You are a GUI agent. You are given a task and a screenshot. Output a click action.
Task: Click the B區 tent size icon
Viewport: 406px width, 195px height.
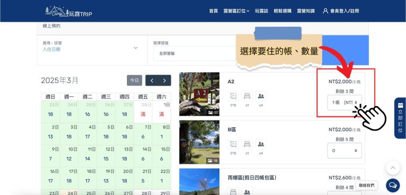coord(233,144)
